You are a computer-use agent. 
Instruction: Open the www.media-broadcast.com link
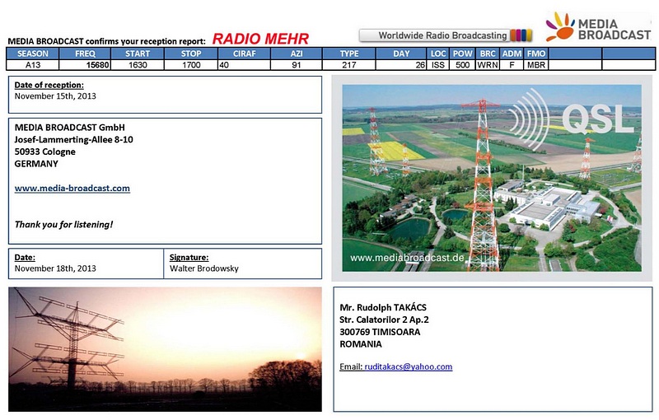72,188
